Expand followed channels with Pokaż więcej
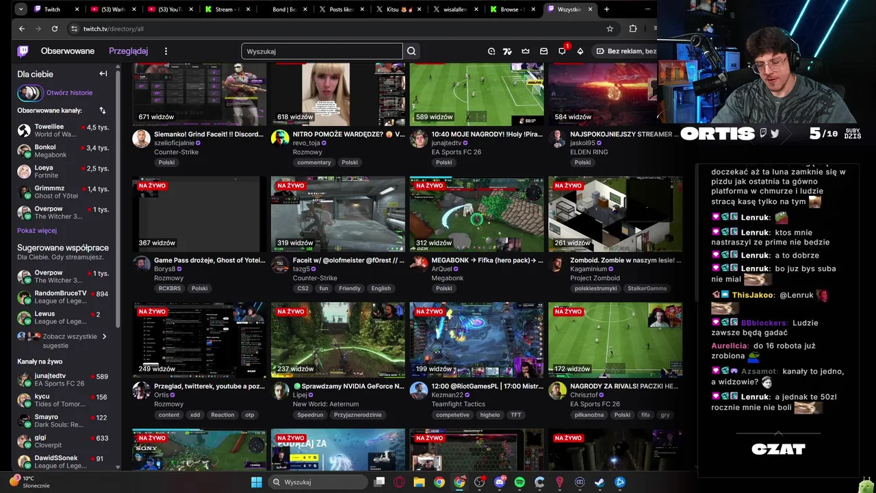 pyautogui.click(x=37, y=231)
